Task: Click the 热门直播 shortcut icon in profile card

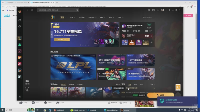Action: [x=132, y=42]
